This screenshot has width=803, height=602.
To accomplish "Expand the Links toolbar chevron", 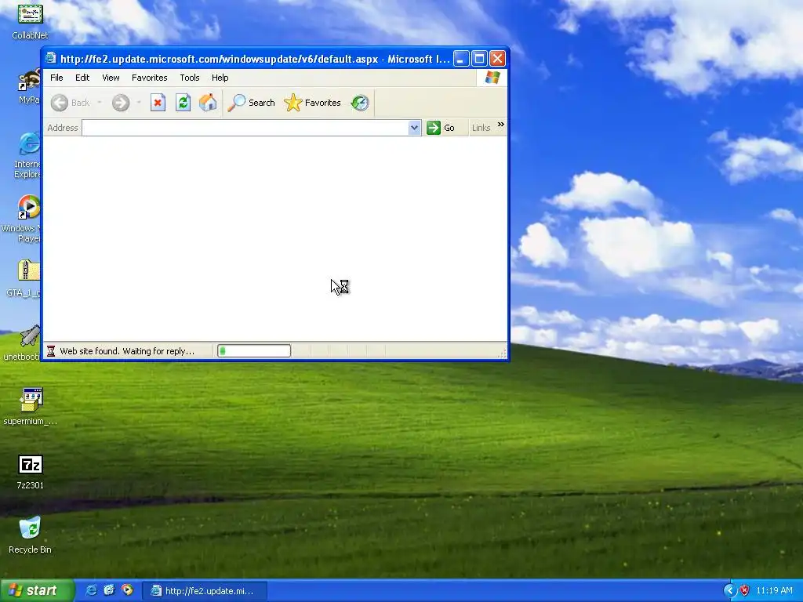I will pos(501,125).
